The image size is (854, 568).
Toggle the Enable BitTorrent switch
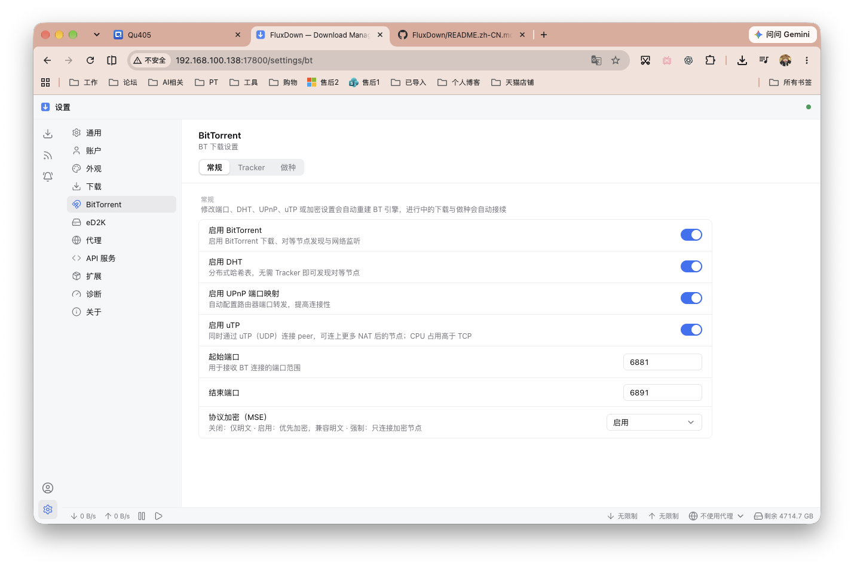click(x=691, y=235)
